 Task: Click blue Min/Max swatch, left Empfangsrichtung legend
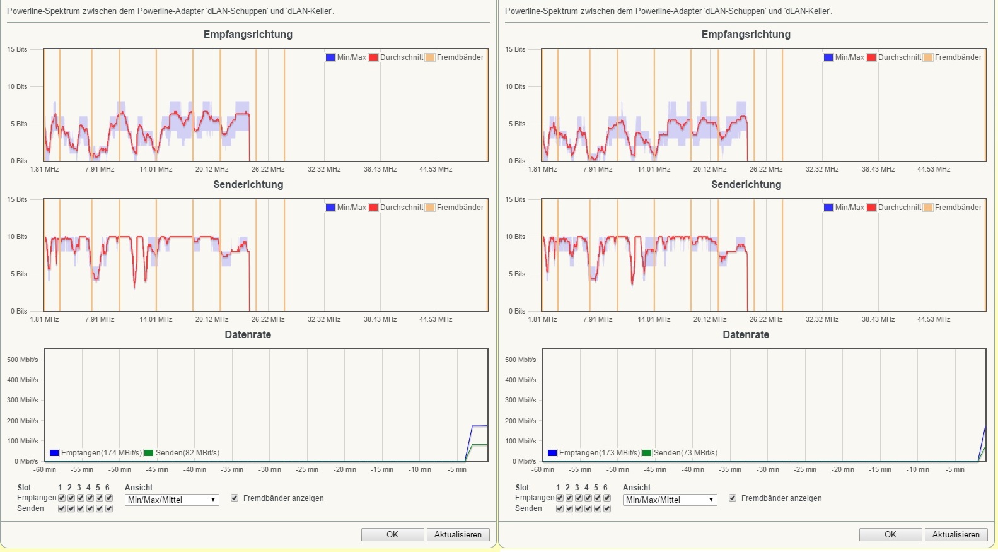tap(330, 57)
